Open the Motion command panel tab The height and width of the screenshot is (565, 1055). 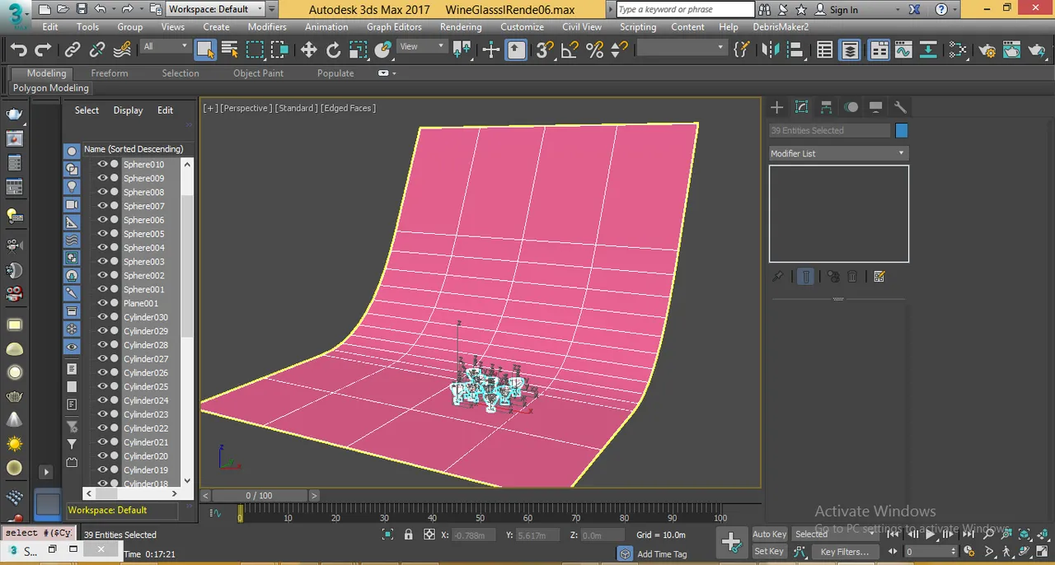pyautogui.click(x=851, y=107)
